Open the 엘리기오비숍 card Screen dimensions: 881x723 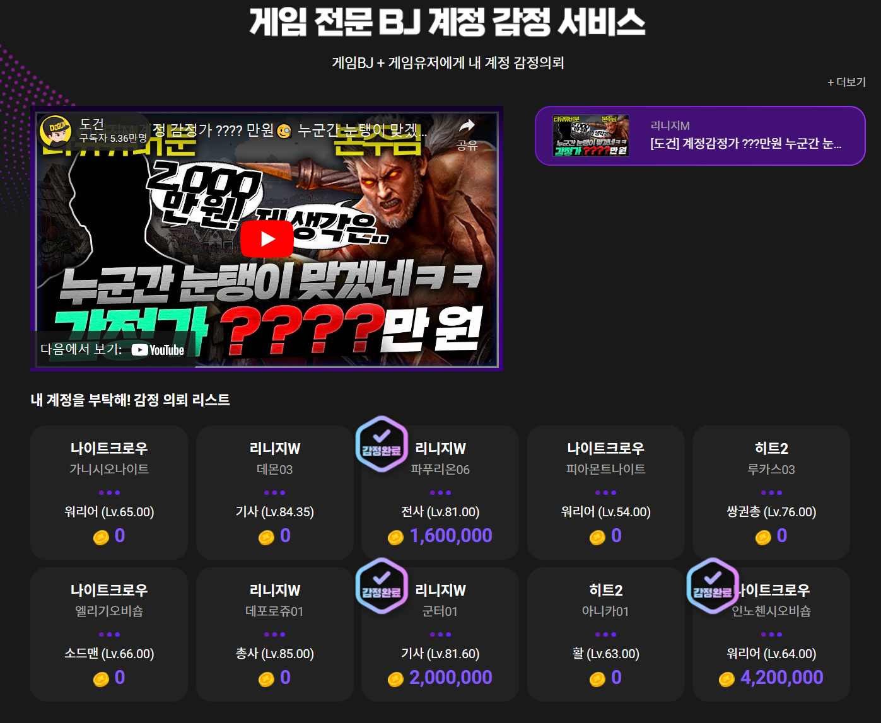(x=109, y=634)
